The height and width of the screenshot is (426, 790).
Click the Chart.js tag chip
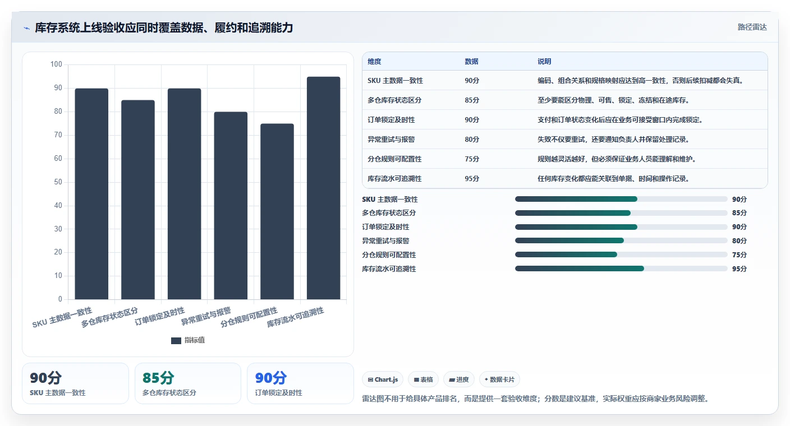point(383,379)
